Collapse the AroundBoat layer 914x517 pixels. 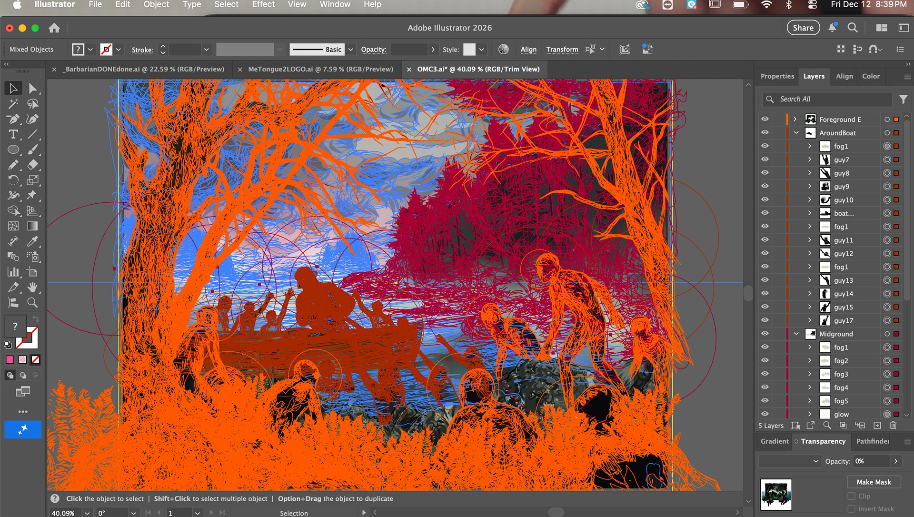tap(796, 133)
